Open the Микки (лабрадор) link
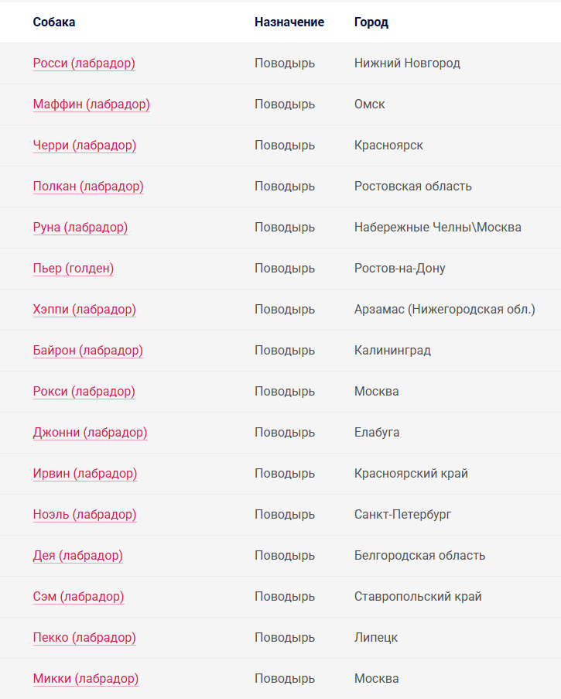 [x=86, y=679]
